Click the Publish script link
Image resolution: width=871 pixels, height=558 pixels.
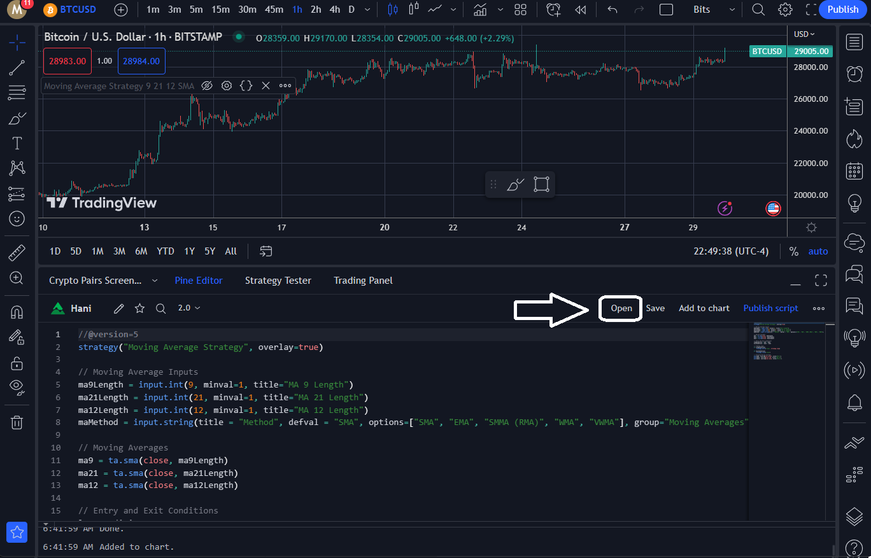[770, 308]
